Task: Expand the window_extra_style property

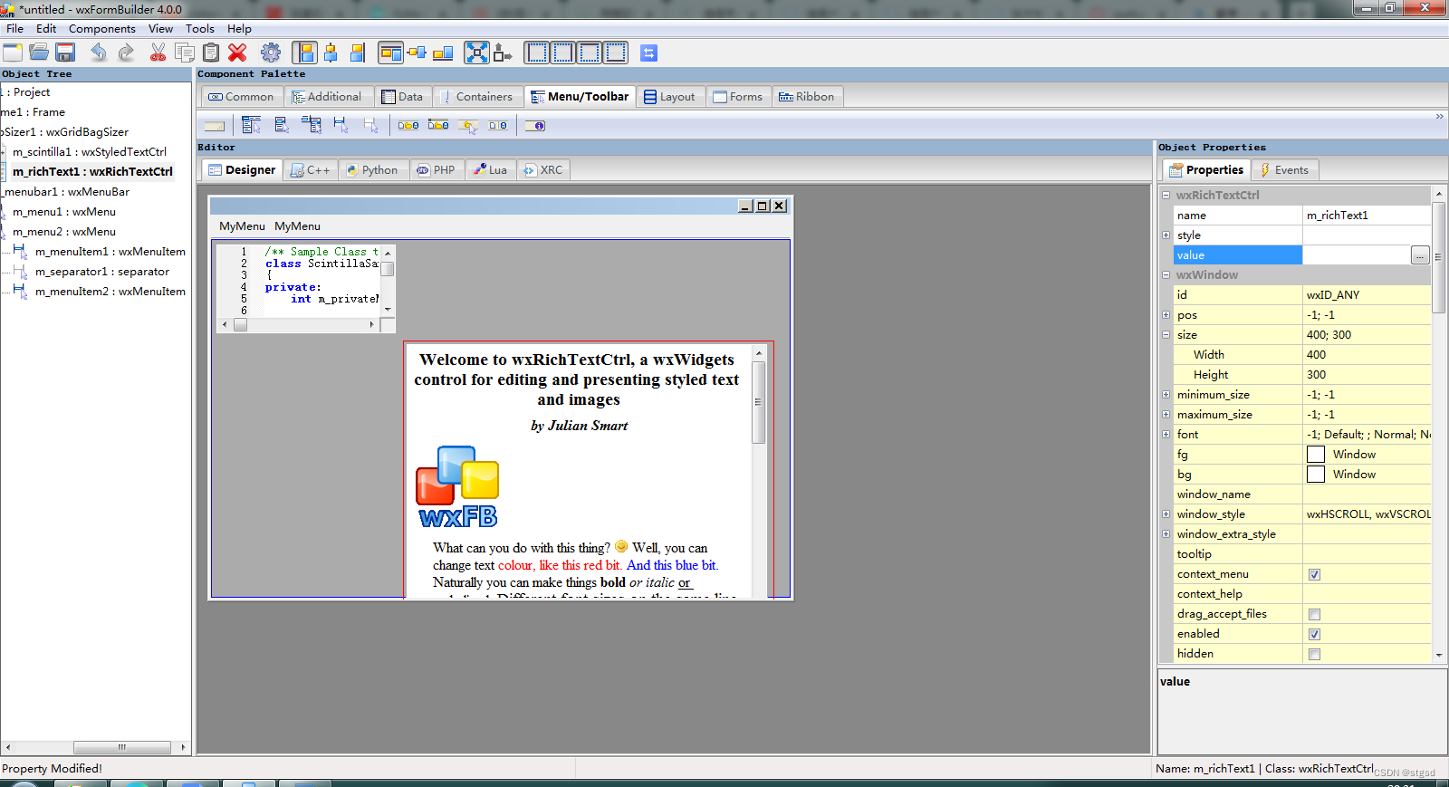Action: point(1166,533)
